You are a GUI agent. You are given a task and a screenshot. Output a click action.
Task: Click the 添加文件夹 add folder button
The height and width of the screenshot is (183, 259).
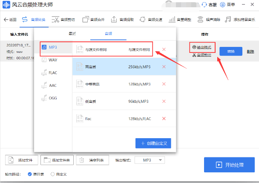point(57,160)
